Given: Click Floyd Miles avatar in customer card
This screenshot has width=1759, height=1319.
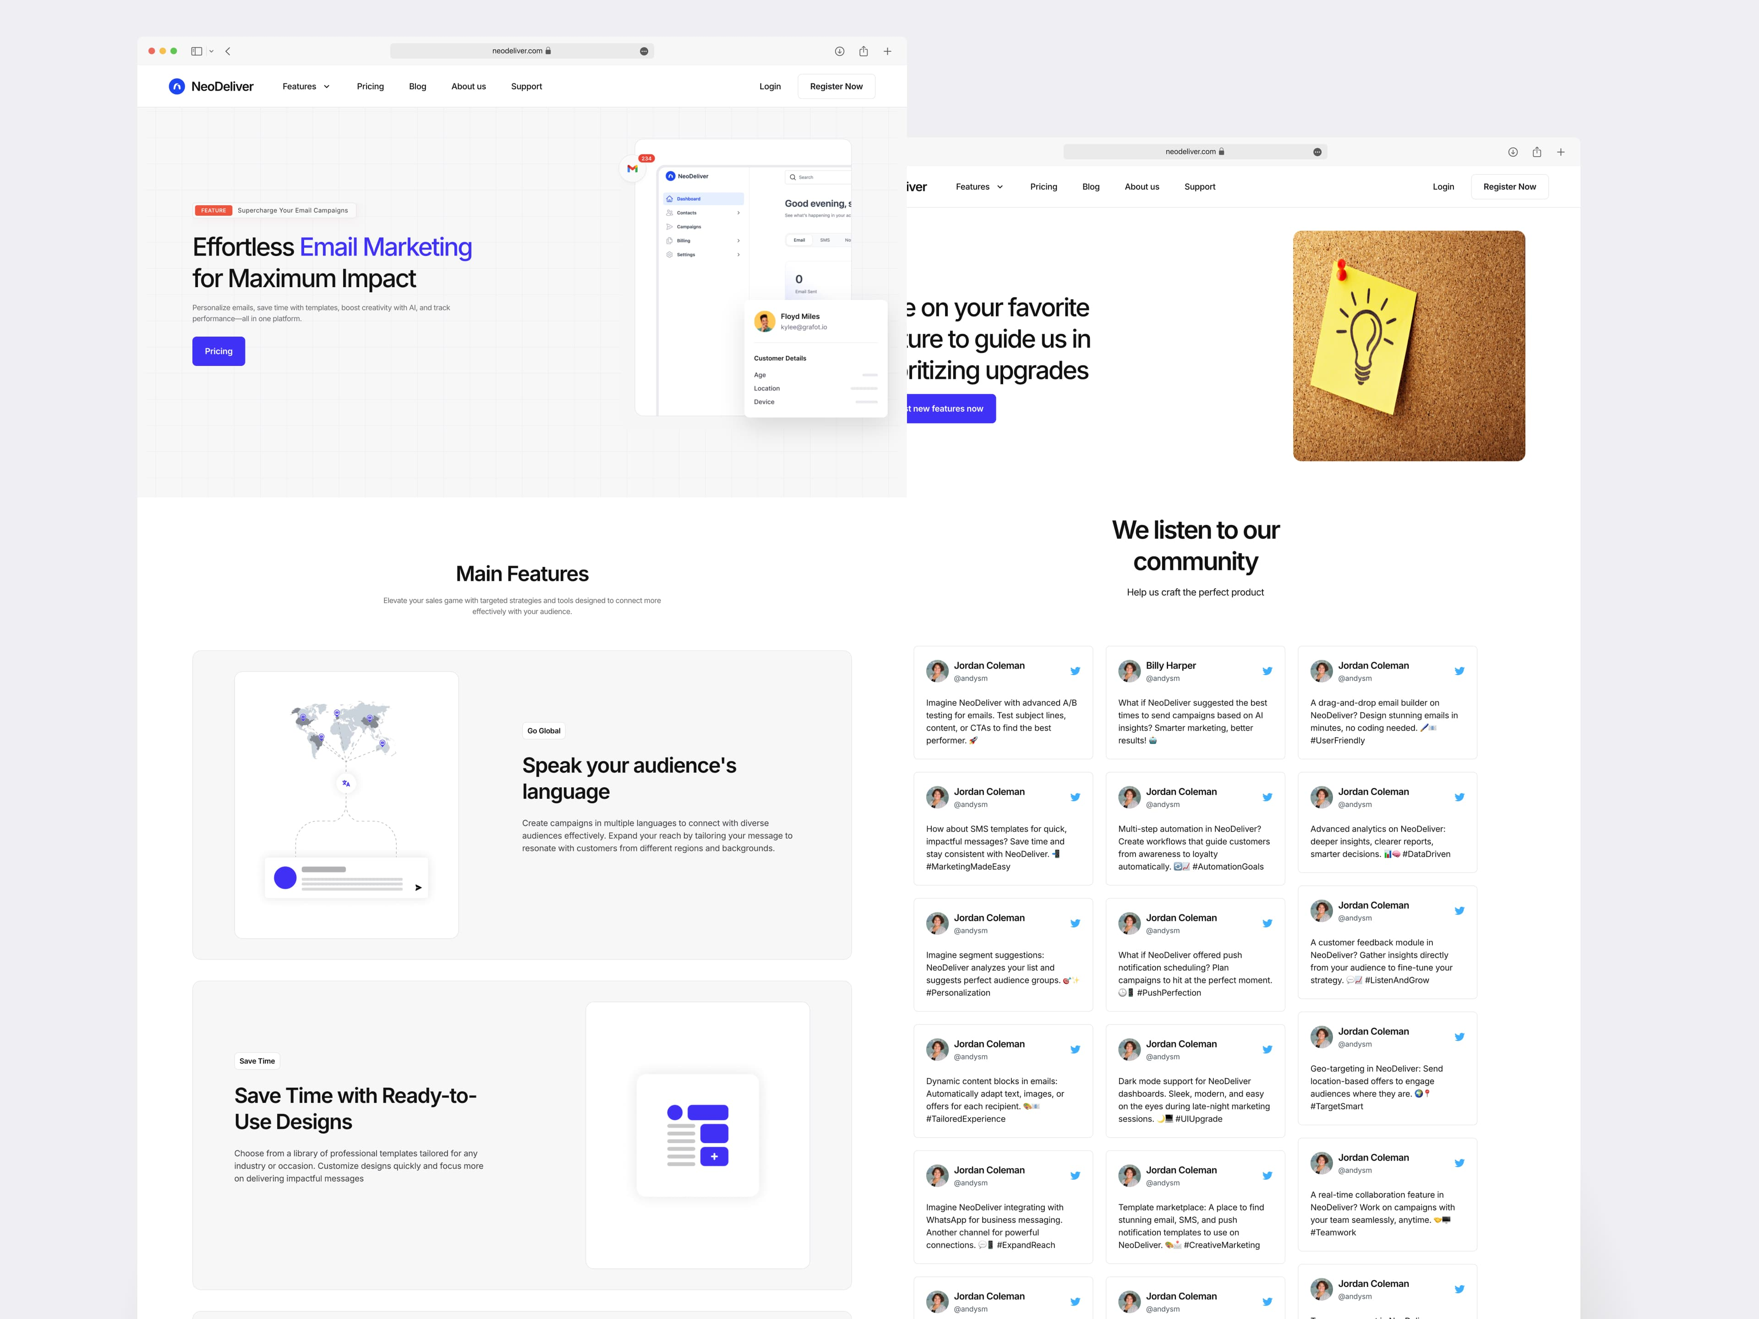Looking at the screenshot, I should coord(765,321).
